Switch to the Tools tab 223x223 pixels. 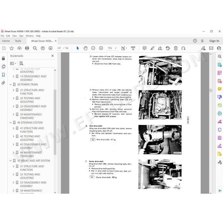click(18, 41)
